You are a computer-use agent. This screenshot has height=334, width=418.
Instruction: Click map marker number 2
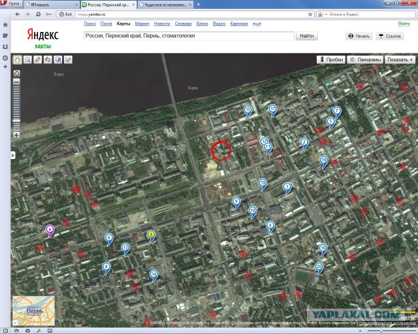point(304,144)
